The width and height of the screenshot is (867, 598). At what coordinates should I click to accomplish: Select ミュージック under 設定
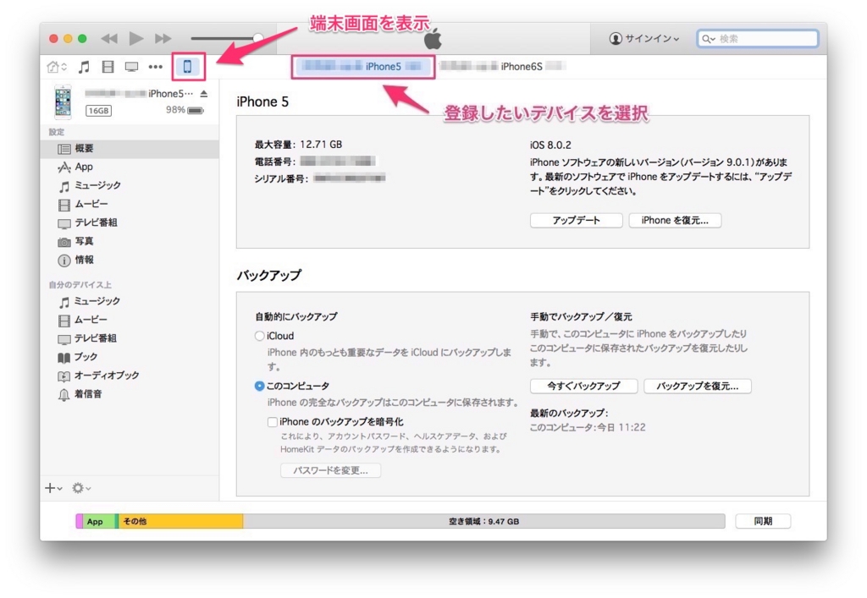click(130, 185)
